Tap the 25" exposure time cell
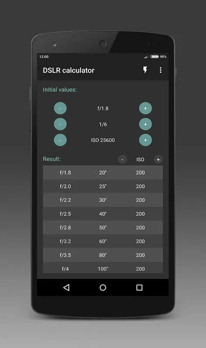The width and height of the screenshot is (206, 348). pos(103,186)
